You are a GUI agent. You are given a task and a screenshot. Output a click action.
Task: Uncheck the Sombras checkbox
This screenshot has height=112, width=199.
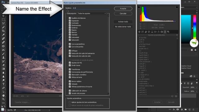pos(70,28)
